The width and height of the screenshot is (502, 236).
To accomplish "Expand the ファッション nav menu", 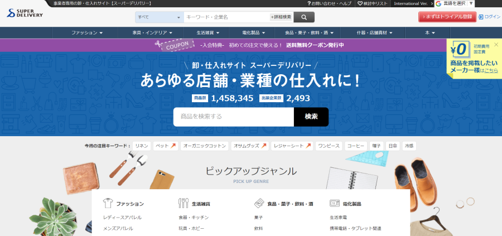I will 87,33.
